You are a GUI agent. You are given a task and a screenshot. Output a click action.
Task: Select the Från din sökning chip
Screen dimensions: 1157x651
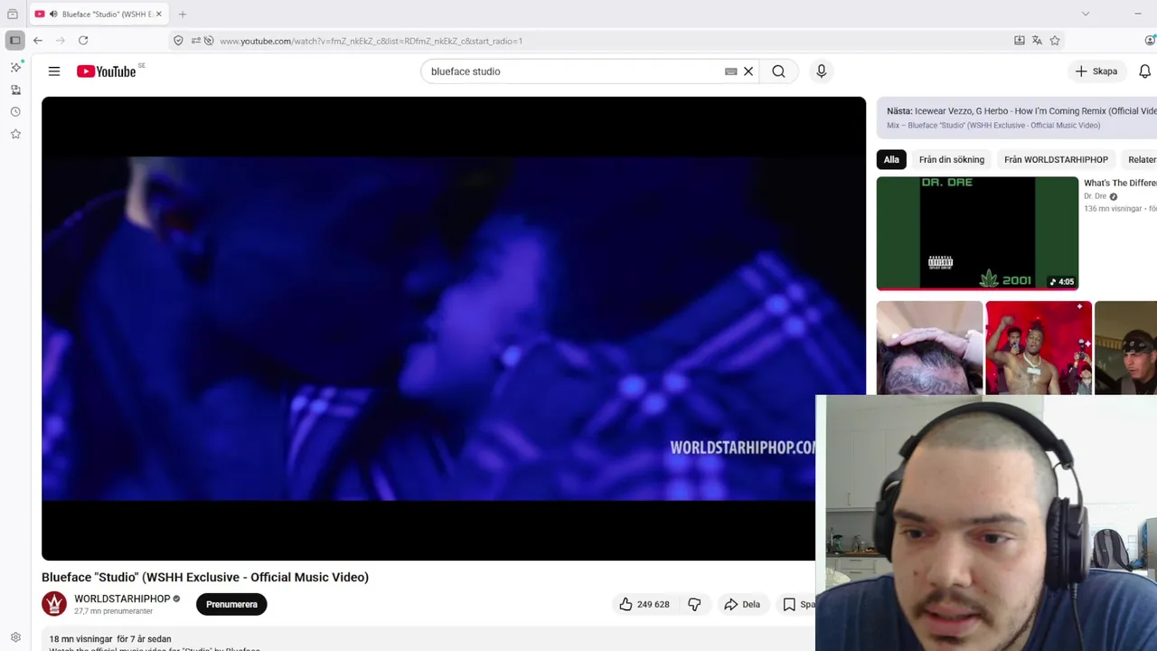coord(952,159)
